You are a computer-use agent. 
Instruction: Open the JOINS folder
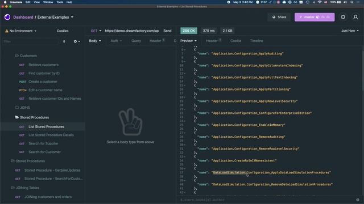[23, 108]
